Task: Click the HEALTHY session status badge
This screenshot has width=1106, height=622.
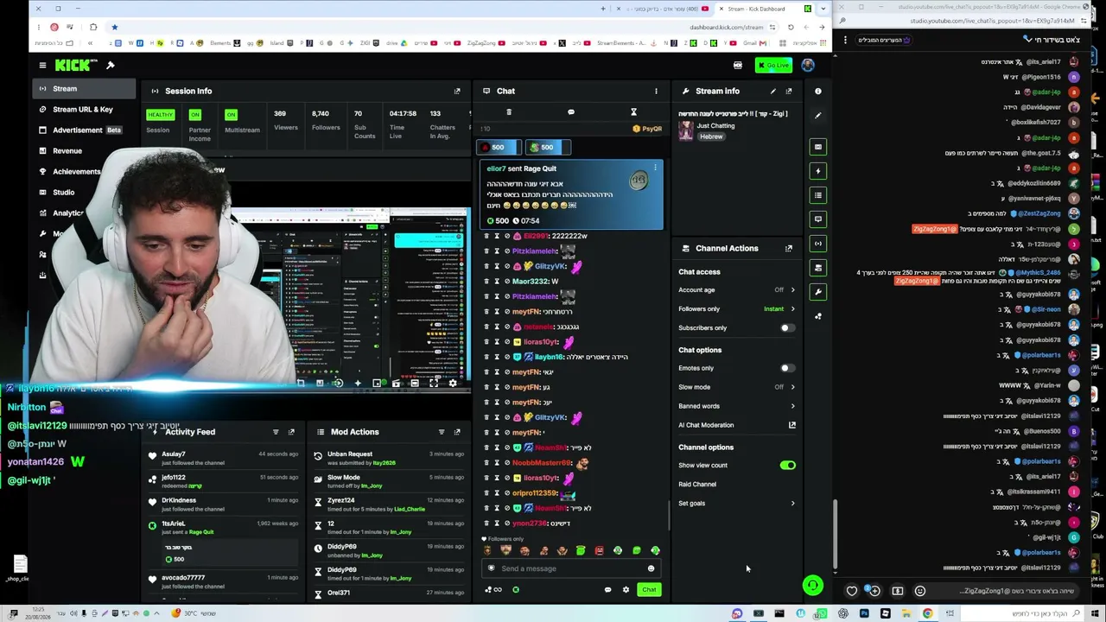Action: pos(160,115)
